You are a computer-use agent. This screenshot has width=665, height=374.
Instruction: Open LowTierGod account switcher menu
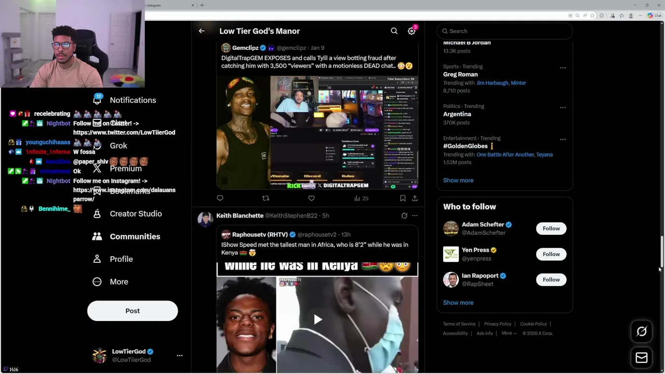(180, 355)
